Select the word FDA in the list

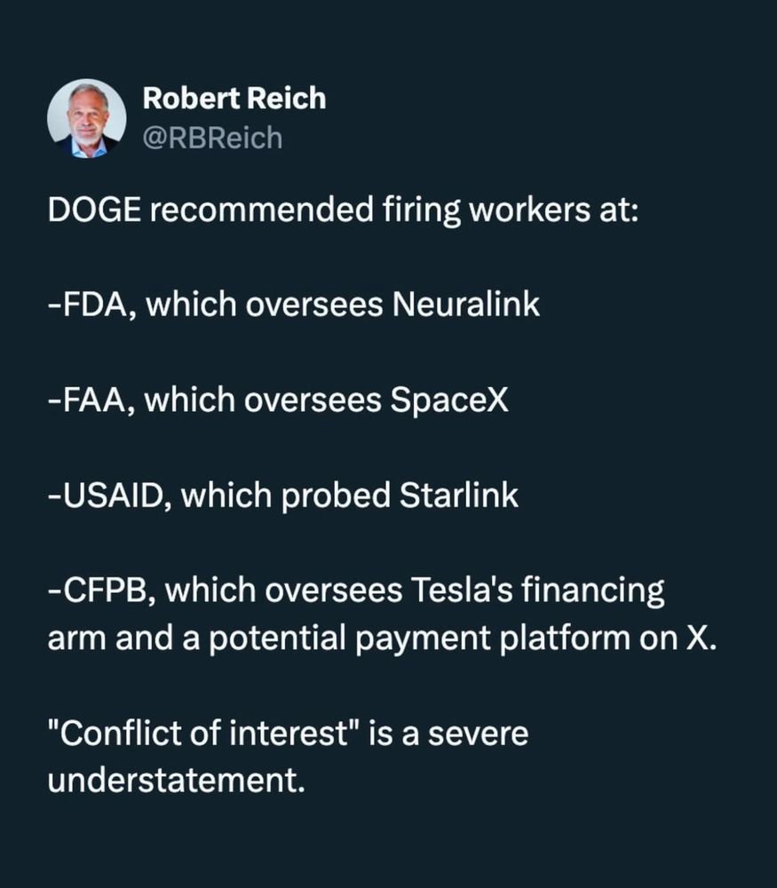coord(94,304)
